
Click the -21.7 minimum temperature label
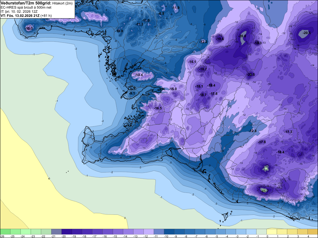(265, 191)
